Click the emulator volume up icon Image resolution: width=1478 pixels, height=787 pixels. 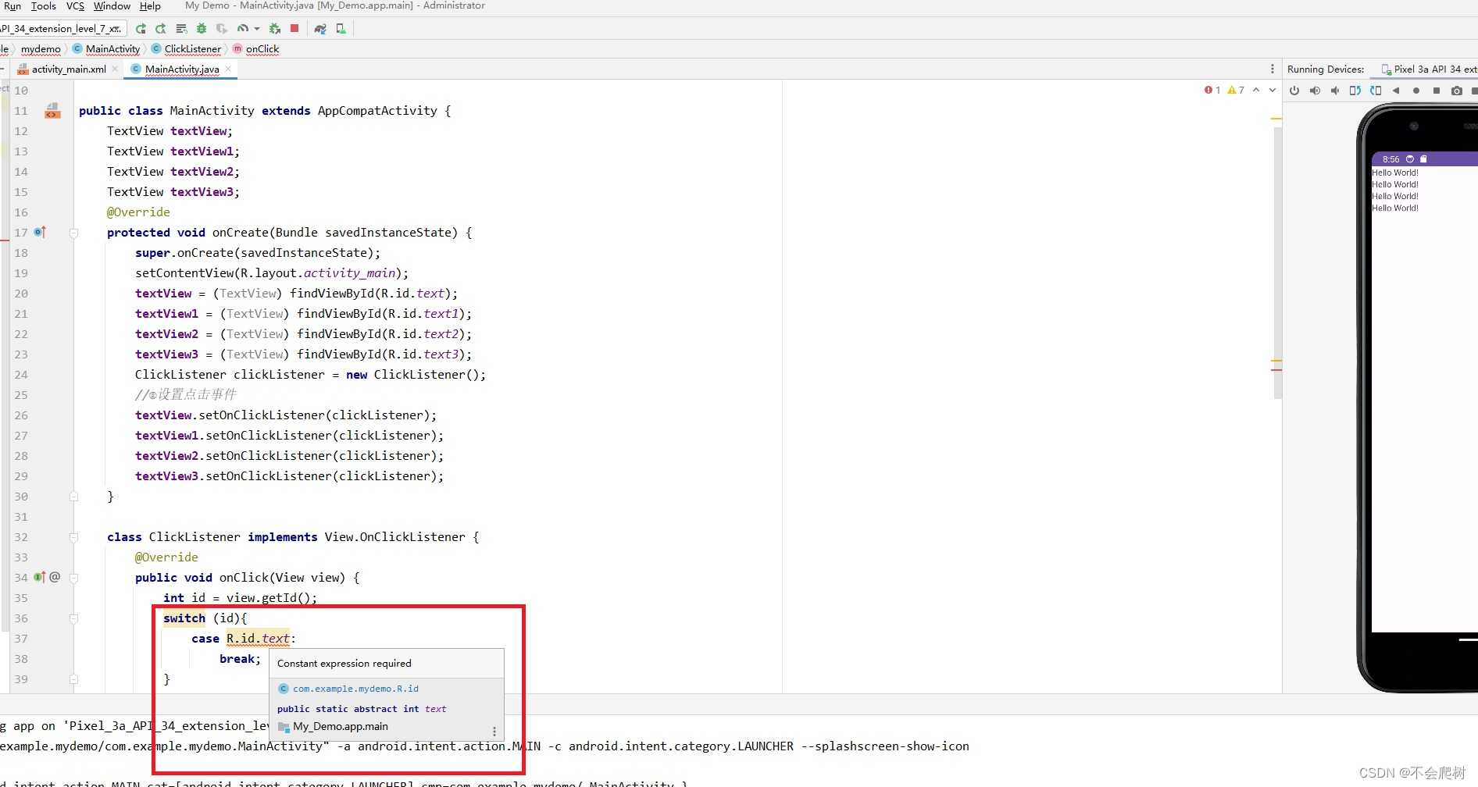pyautogui.click(x=1315, y=91)
